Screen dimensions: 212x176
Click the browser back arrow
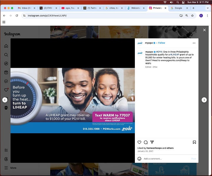[4, 16]
